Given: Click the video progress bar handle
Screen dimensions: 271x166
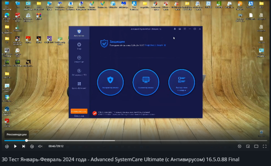Looking at the screenshot, I should click(27, 141).
